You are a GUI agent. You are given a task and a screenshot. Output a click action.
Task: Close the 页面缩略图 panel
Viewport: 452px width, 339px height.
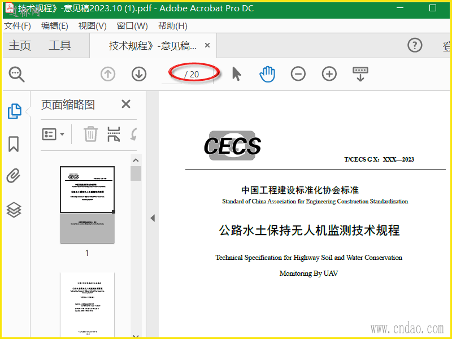[126, 104]
